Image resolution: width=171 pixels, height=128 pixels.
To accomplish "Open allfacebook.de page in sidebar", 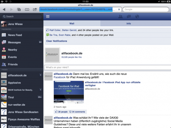I will click(22, 75).
